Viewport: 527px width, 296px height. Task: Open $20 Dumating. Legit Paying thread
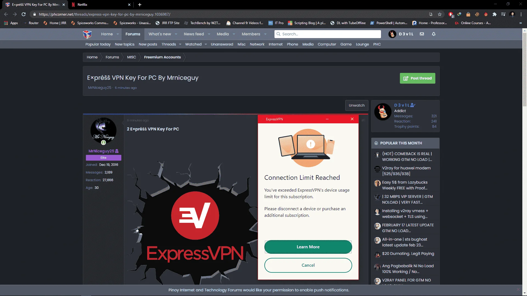(408, 254)
